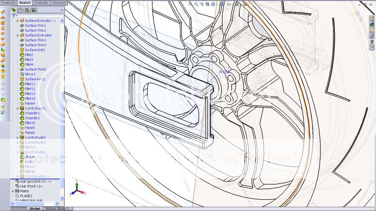
Task: Select Surface-Knit2 in the tree
Action: coord(35,79)
